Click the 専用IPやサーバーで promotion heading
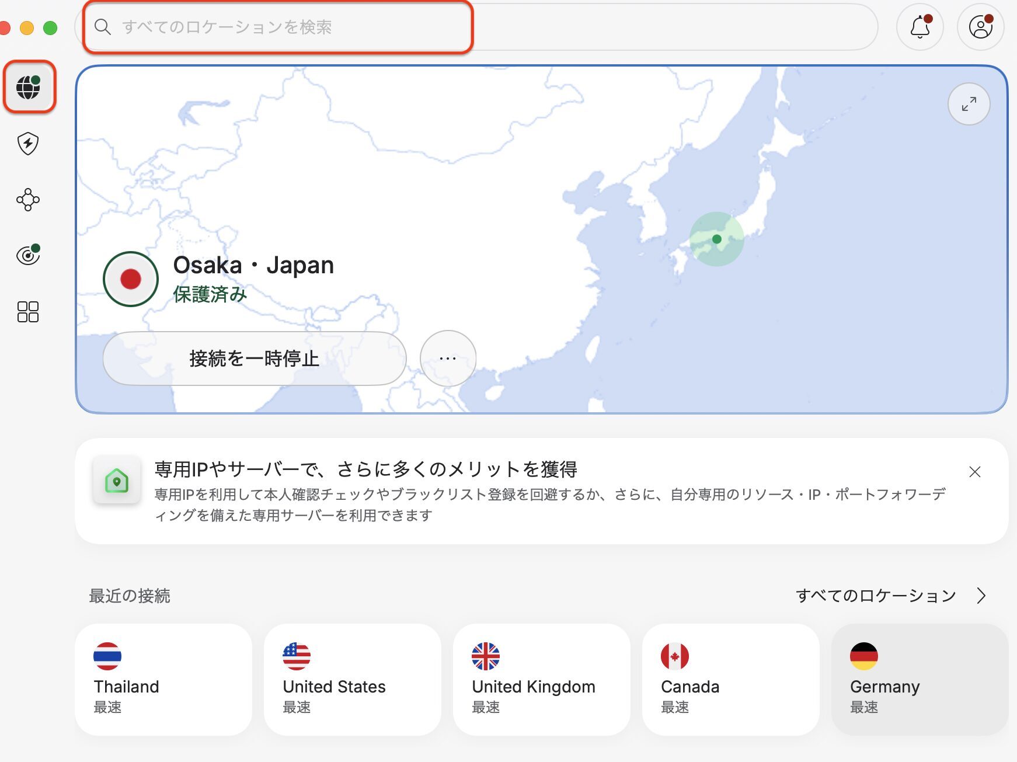1017x762 pixels. tap(366, 469)
